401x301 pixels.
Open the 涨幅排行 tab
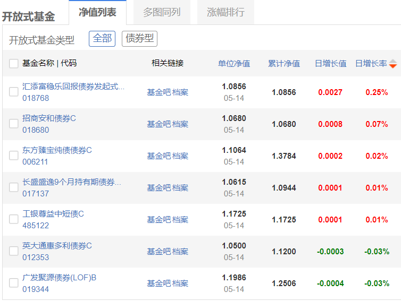point(225,12)
